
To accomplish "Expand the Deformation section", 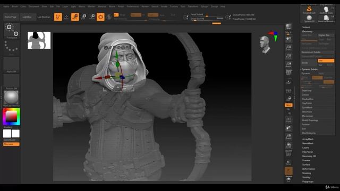I will tap(309, 169).
